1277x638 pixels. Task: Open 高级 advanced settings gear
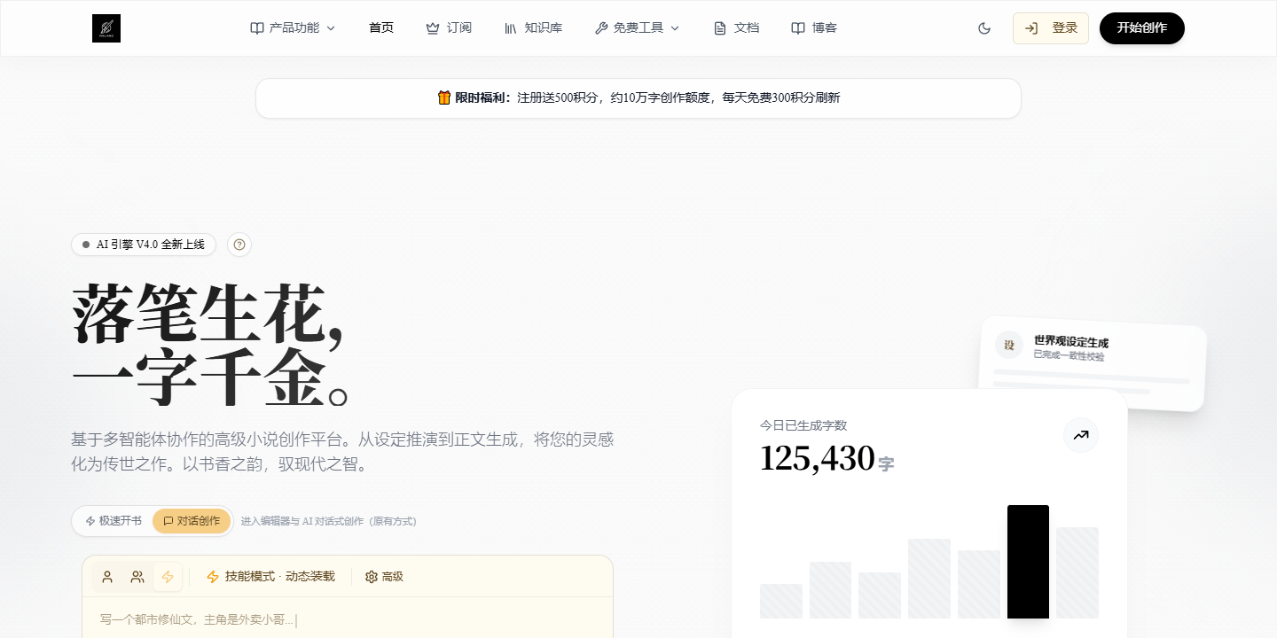[x=384, y=577]
